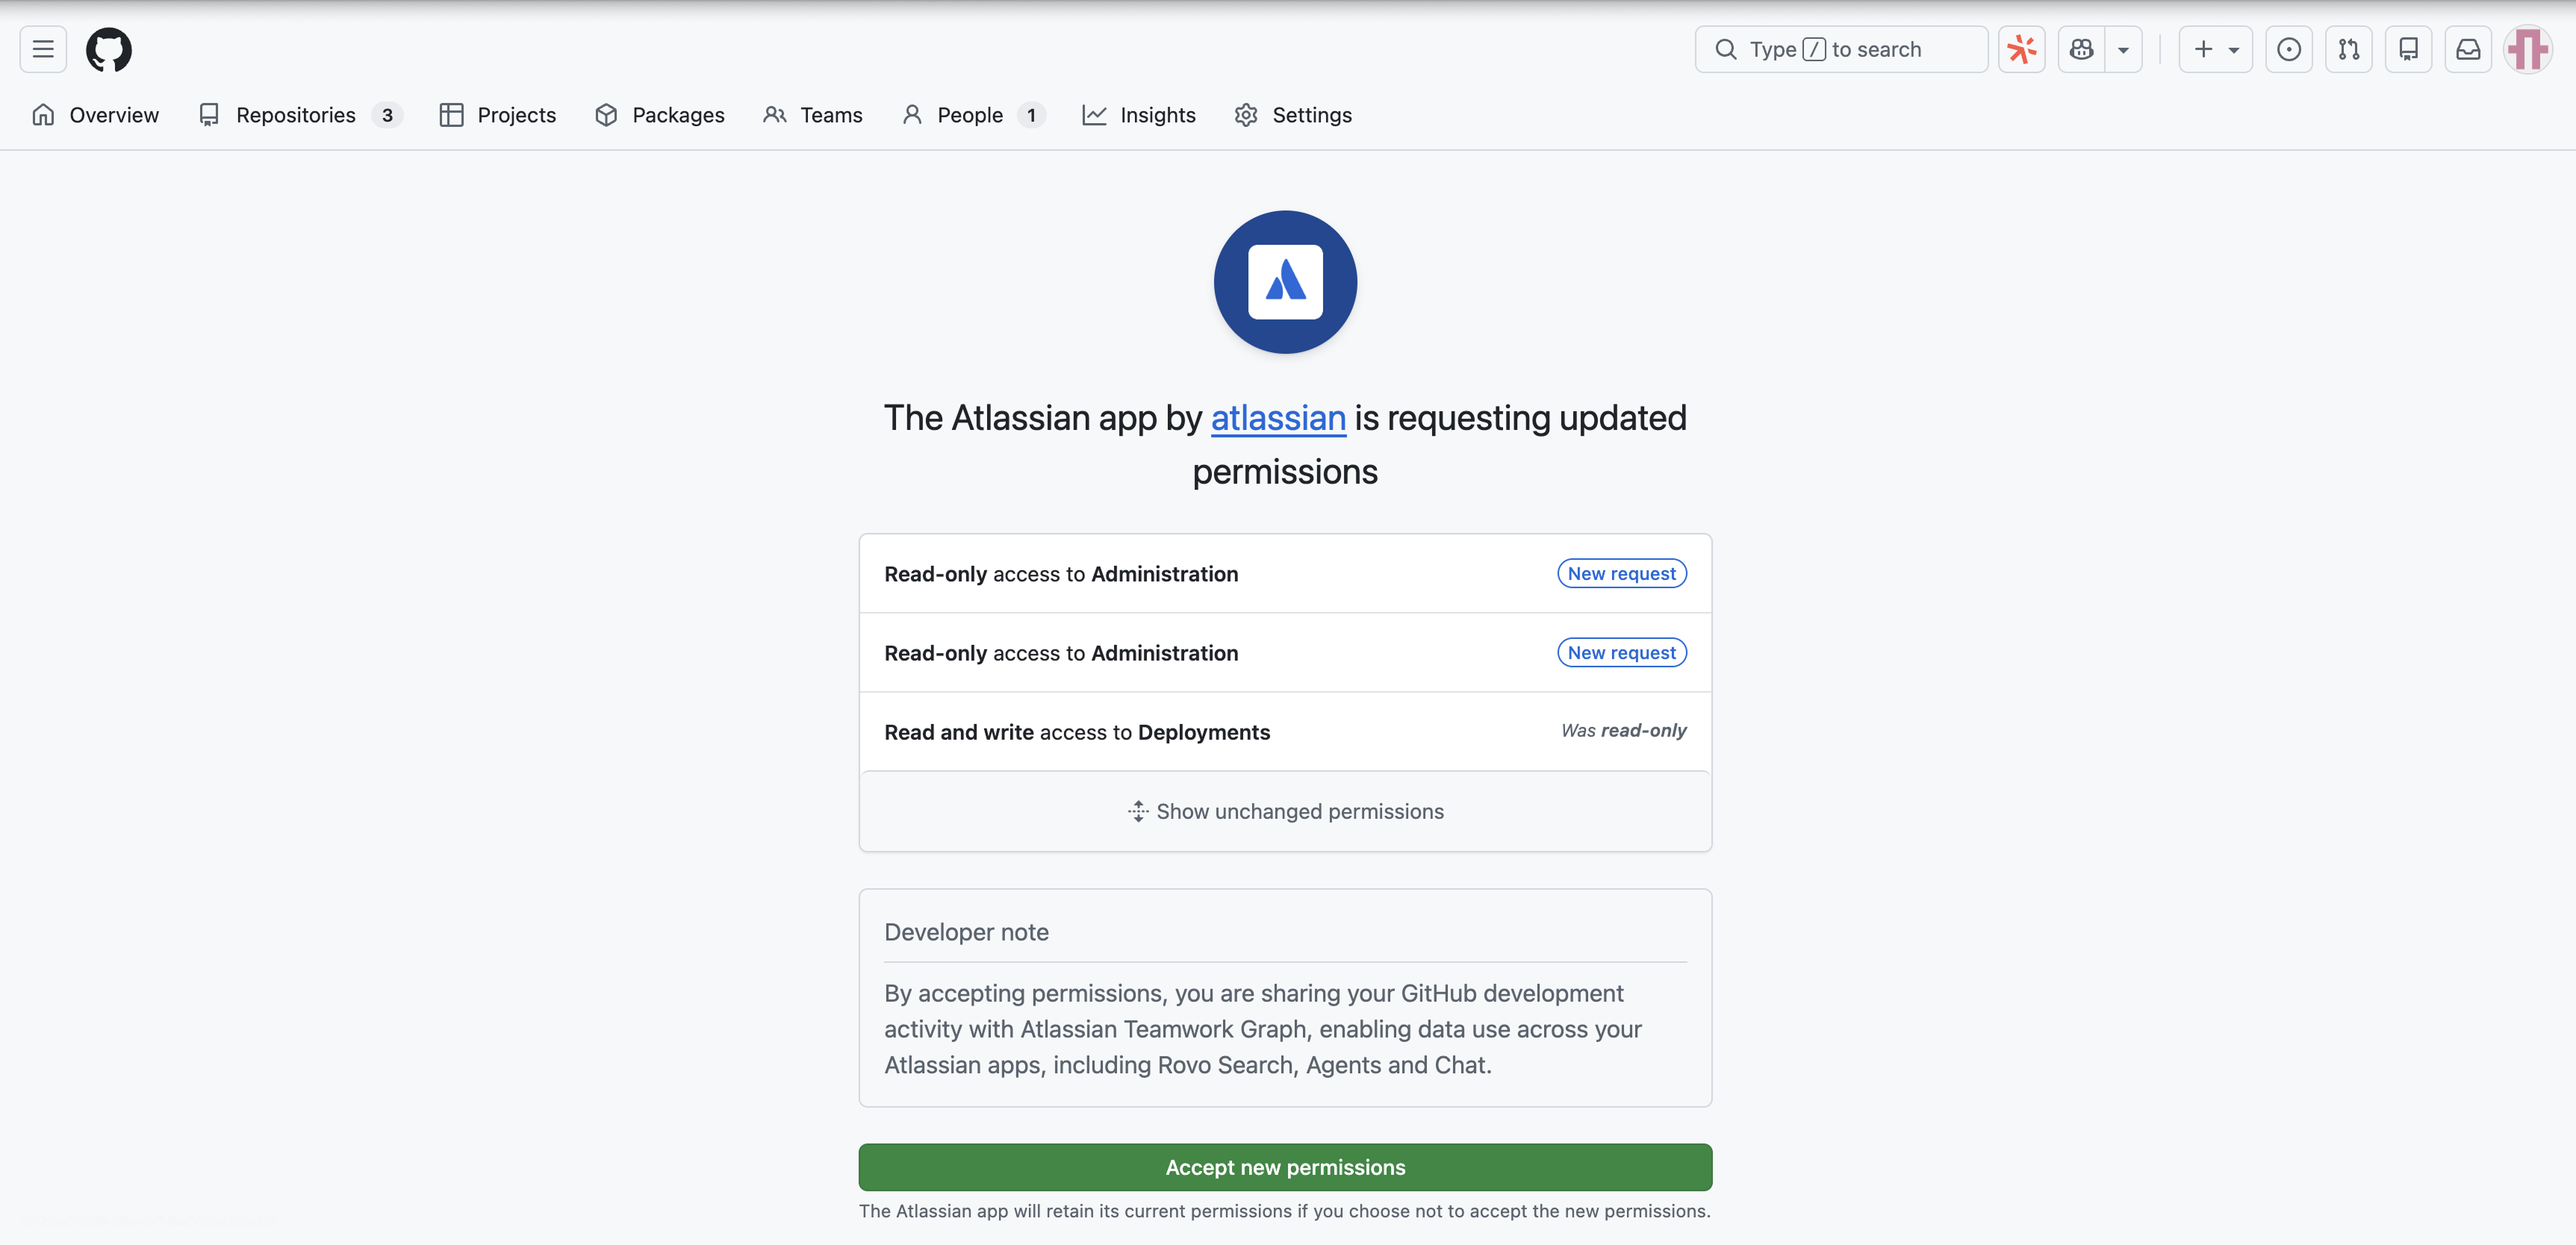Click the slash key hint in search
Screen dimensions: 2576x1245
[x=1814, y=49]
